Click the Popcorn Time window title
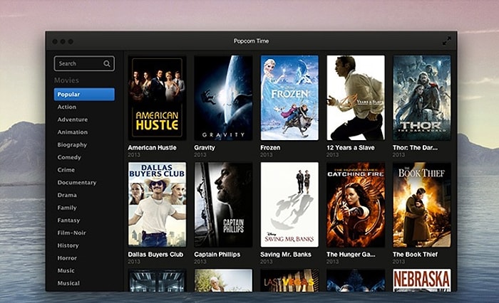This screenshot has height=303, width=499. pos(252,41)
